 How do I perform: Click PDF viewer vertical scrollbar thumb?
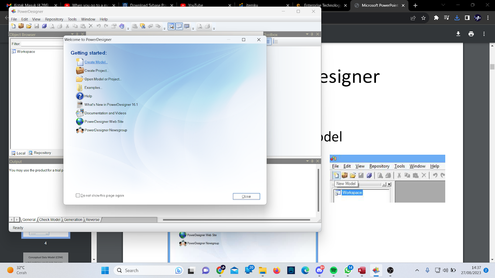click(492, 67)
